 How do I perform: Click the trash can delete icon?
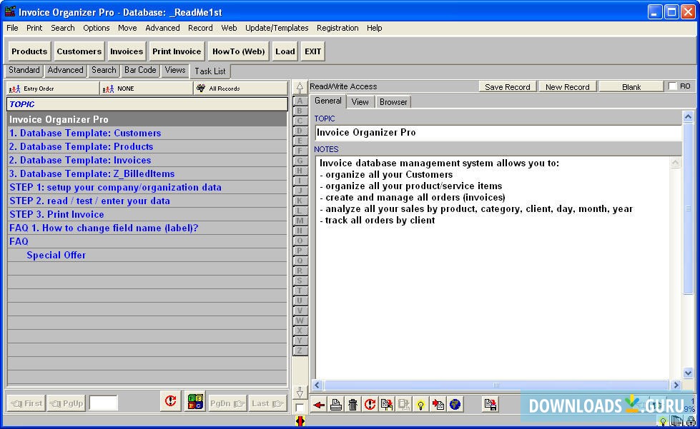click(353, 405)
